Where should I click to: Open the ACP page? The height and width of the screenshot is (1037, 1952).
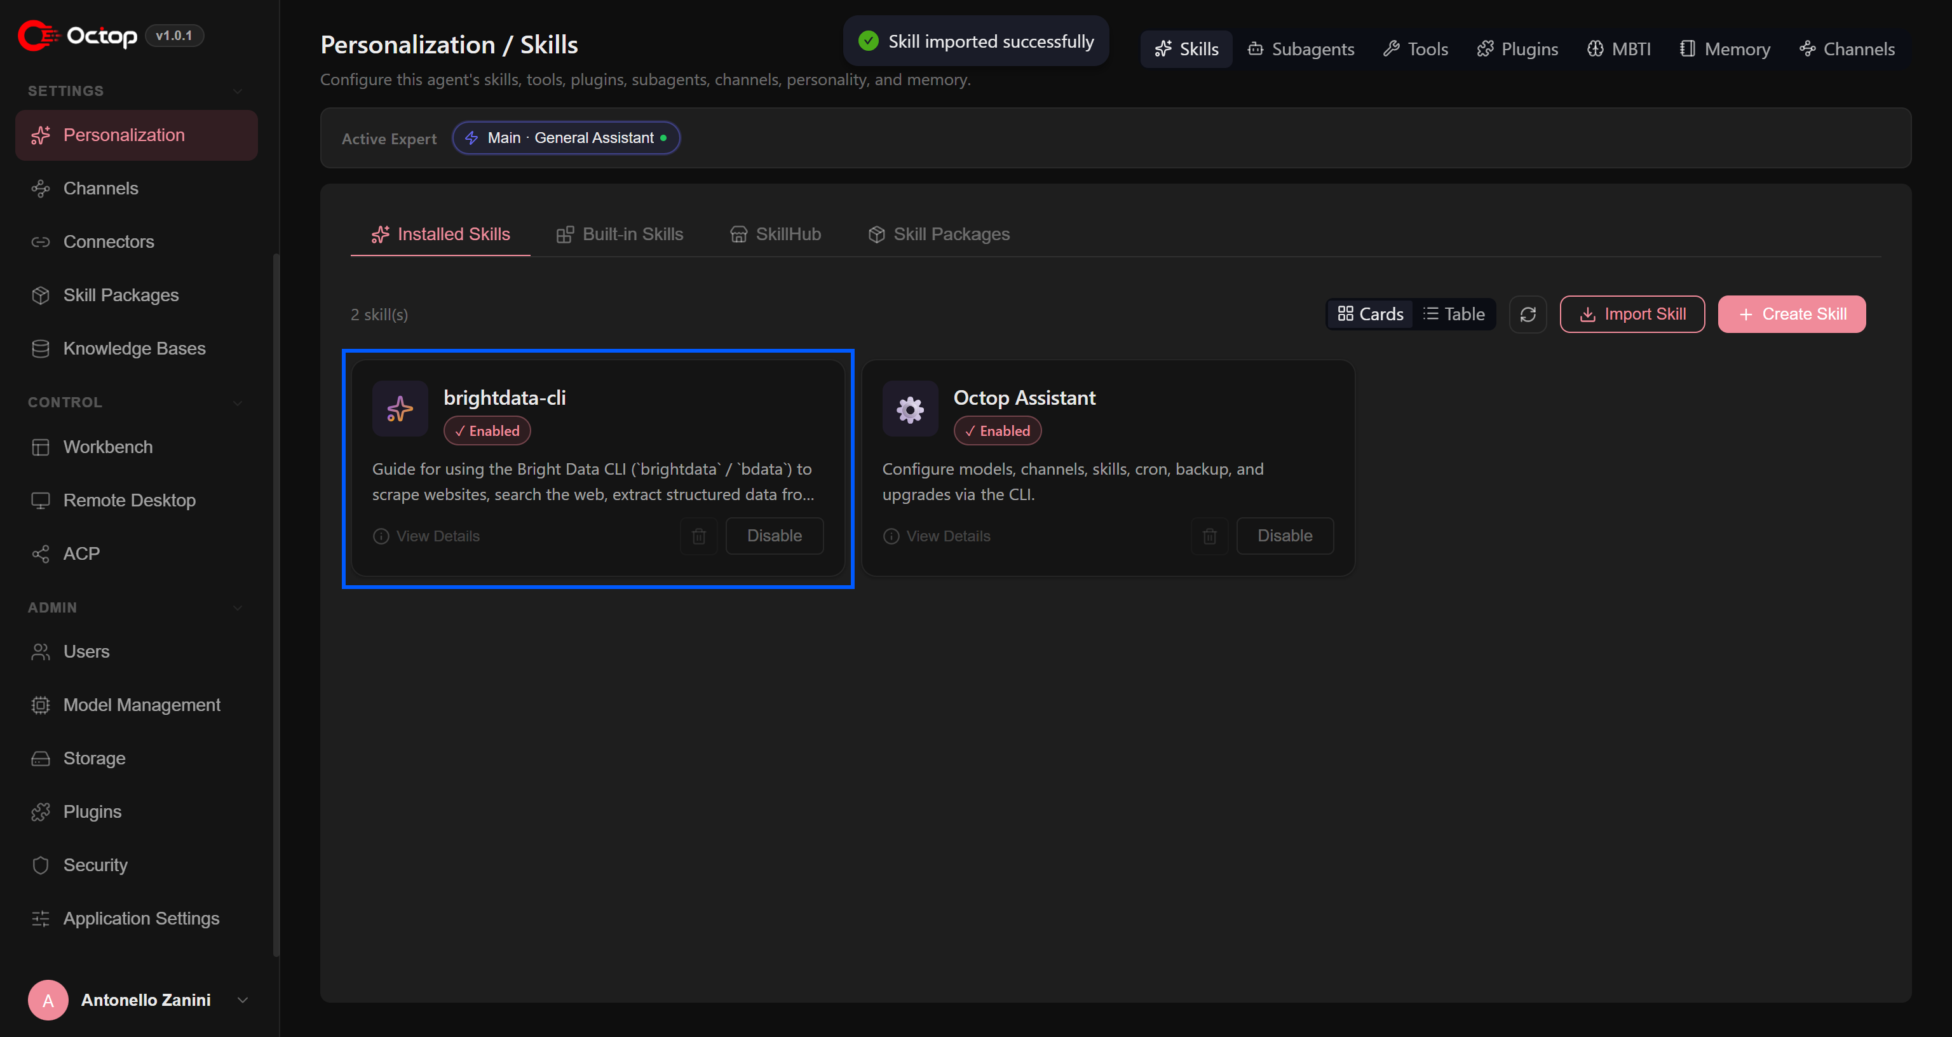(x=137, y=553)
